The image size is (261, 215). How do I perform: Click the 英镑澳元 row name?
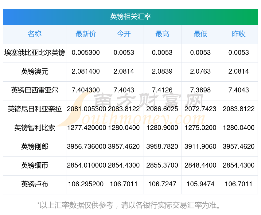pyautogui.click(x=35, y=71)
